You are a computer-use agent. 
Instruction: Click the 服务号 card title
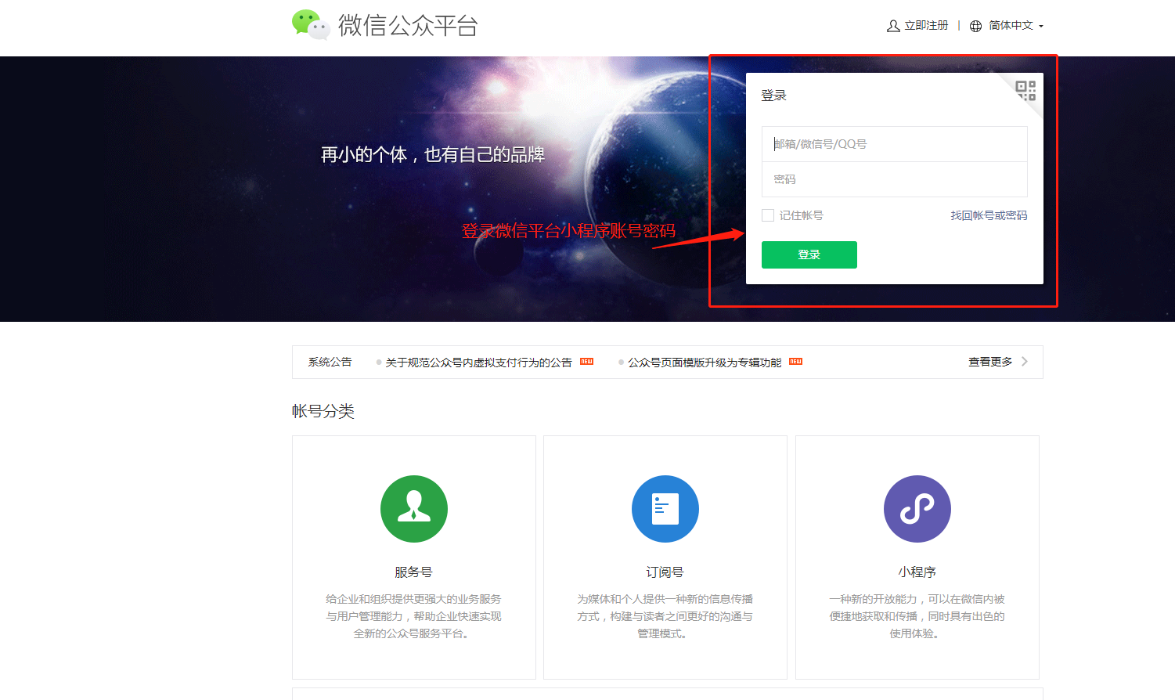point(413,572)
